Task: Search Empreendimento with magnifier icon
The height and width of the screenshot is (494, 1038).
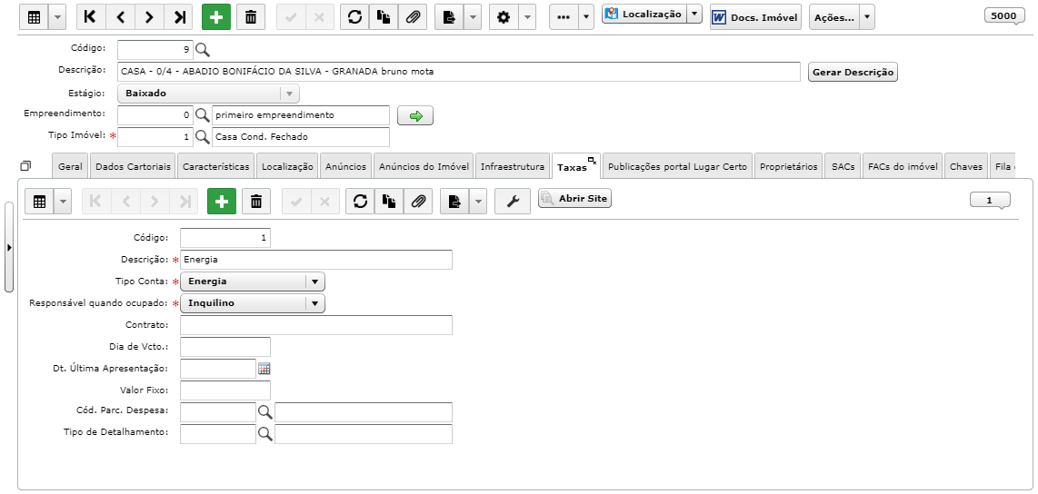Action: coord(203,115)
